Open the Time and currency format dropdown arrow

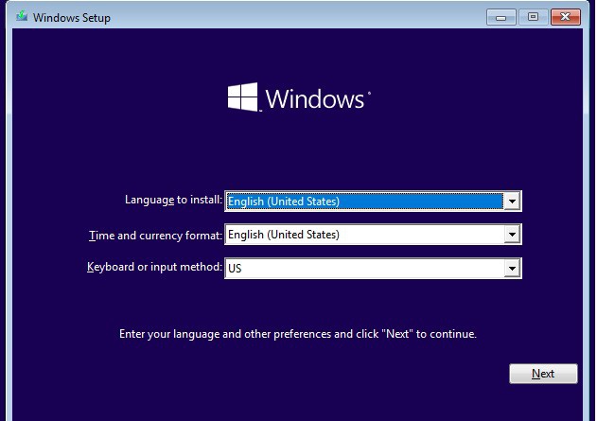[x=512, y=235]
